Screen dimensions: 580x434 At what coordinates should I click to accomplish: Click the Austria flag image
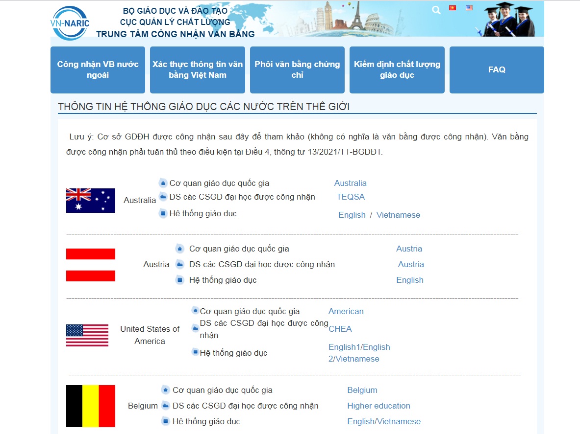pyautogui.click(x=91, y=265)
